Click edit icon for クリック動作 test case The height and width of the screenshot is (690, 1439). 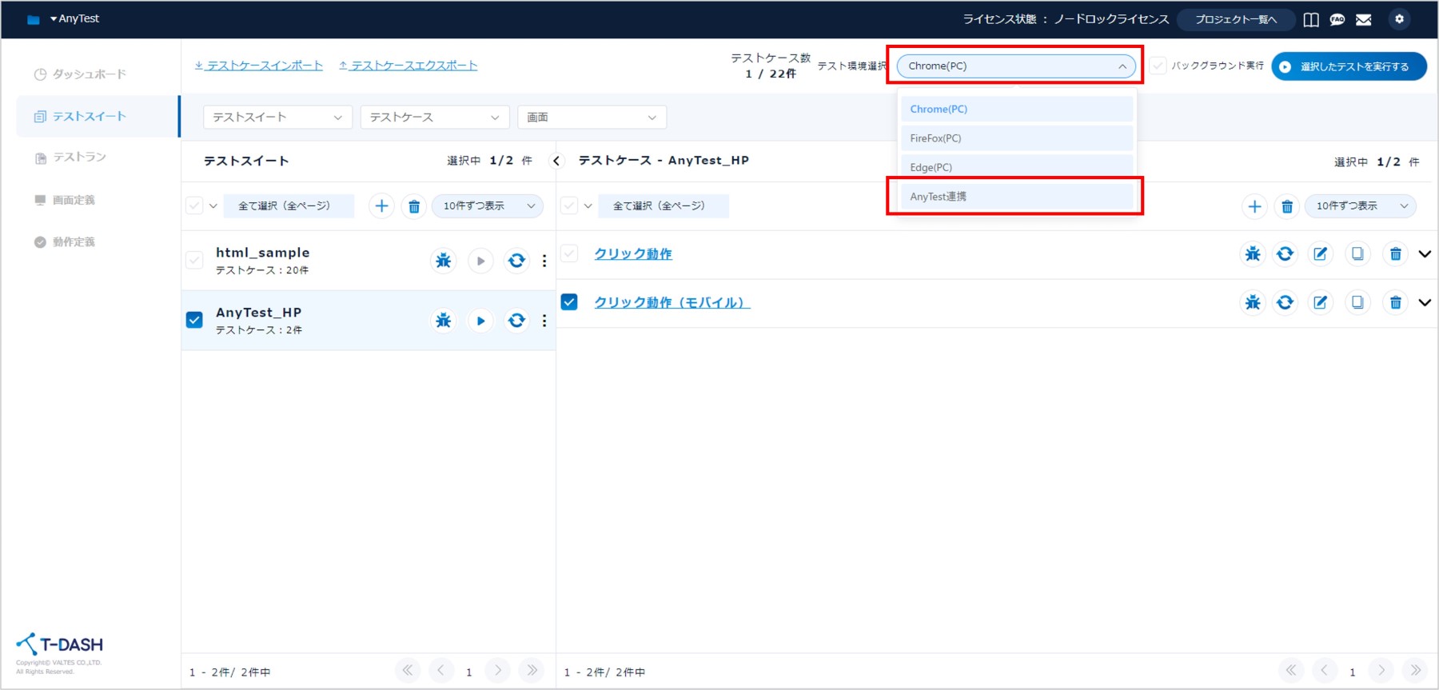1320,254
